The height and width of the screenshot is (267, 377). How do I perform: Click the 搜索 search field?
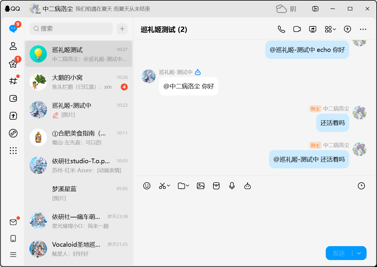tap(71, 29)
